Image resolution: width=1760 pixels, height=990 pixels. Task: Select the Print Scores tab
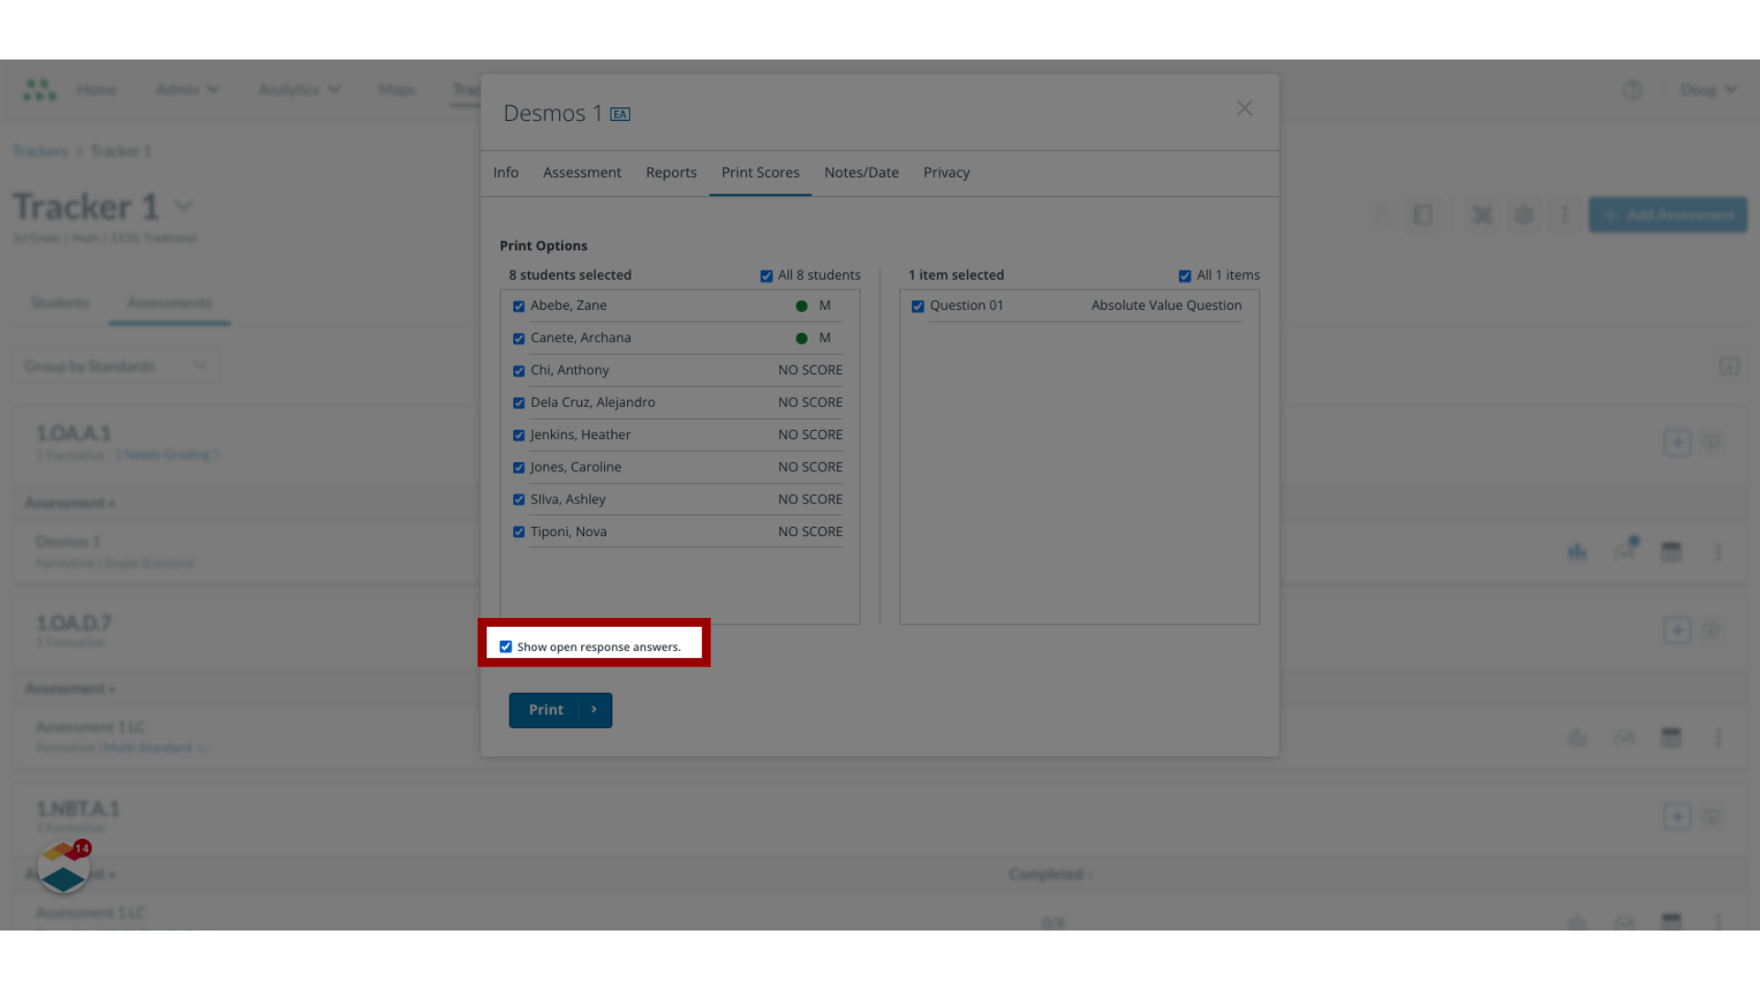[x=760, y=172]
